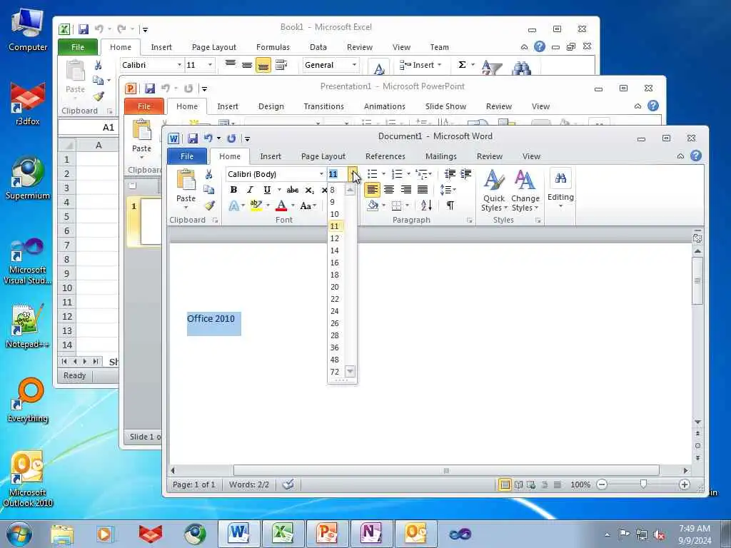Click Increase Indent icon in Word
The height and width of the screenshot is (548, 731).
[465, 174]
